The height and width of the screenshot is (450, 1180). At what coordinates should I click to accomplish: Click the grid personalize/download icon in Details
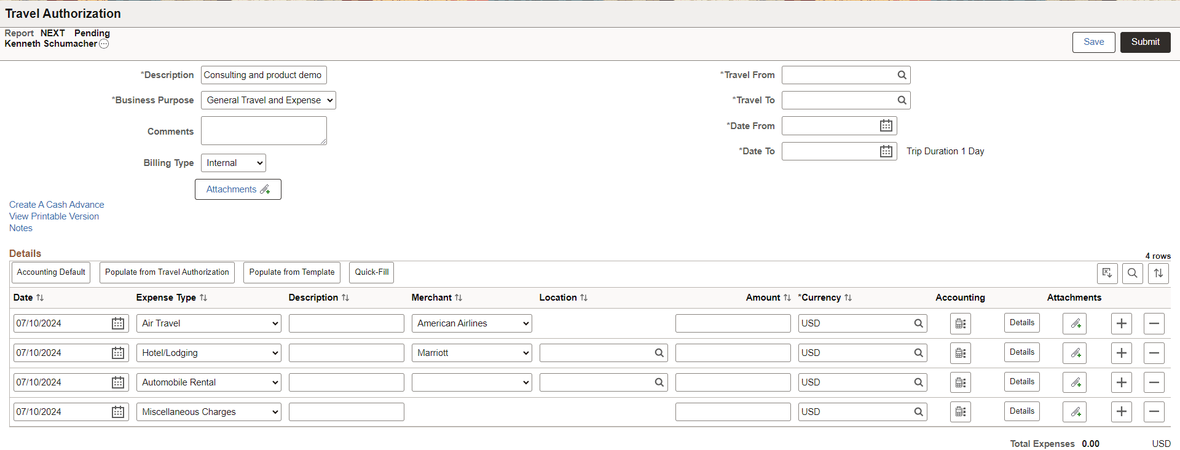point(1107,273)
